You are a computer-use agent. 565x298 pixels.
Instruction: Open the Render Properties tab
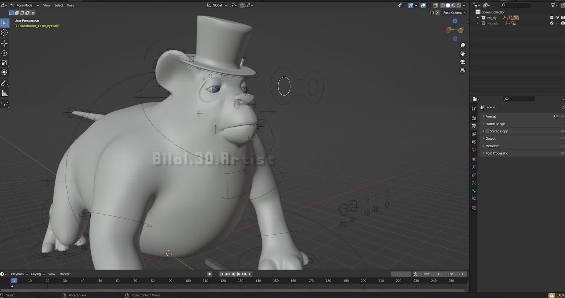[x=474, y=118]
